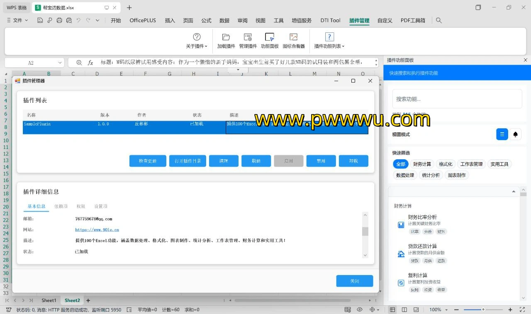The image size is (531, 314).
Task: Switch to the 开始 ribbon tab
Action: (116, 20)
